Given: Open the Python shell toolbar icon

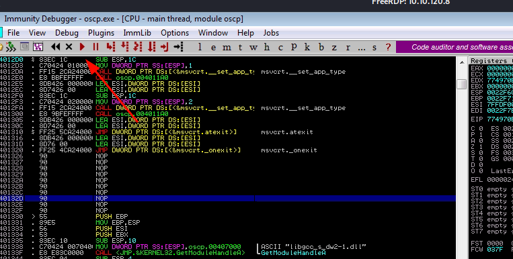Looking at the screenshot, I should 11,47.
